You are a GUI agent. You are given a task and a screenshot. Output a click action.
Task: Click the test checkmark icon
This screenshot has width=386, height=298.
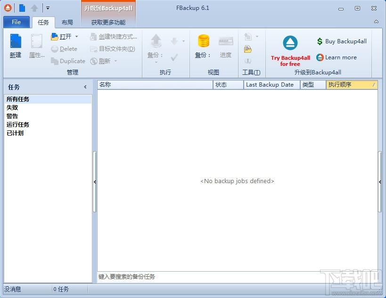coord(174,57)
